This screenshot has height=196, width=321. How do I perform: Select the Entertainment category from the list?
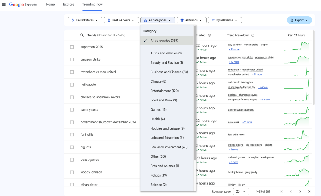(165, 91)
